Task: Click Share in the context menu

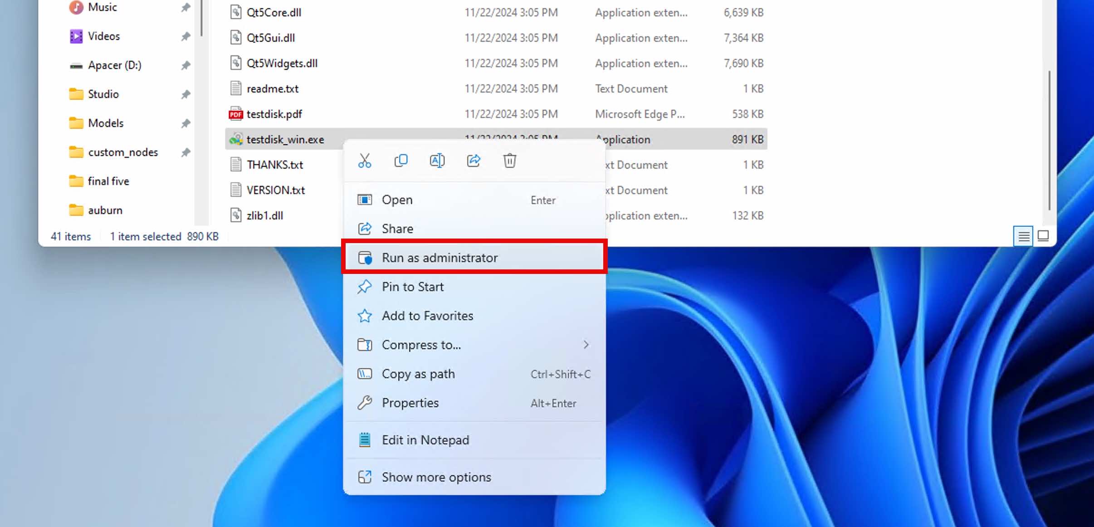Action: point(398,228)
